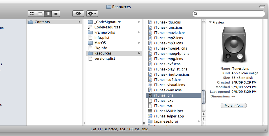Click the status bar selection count text
The image size is (269, 136).
119,129
